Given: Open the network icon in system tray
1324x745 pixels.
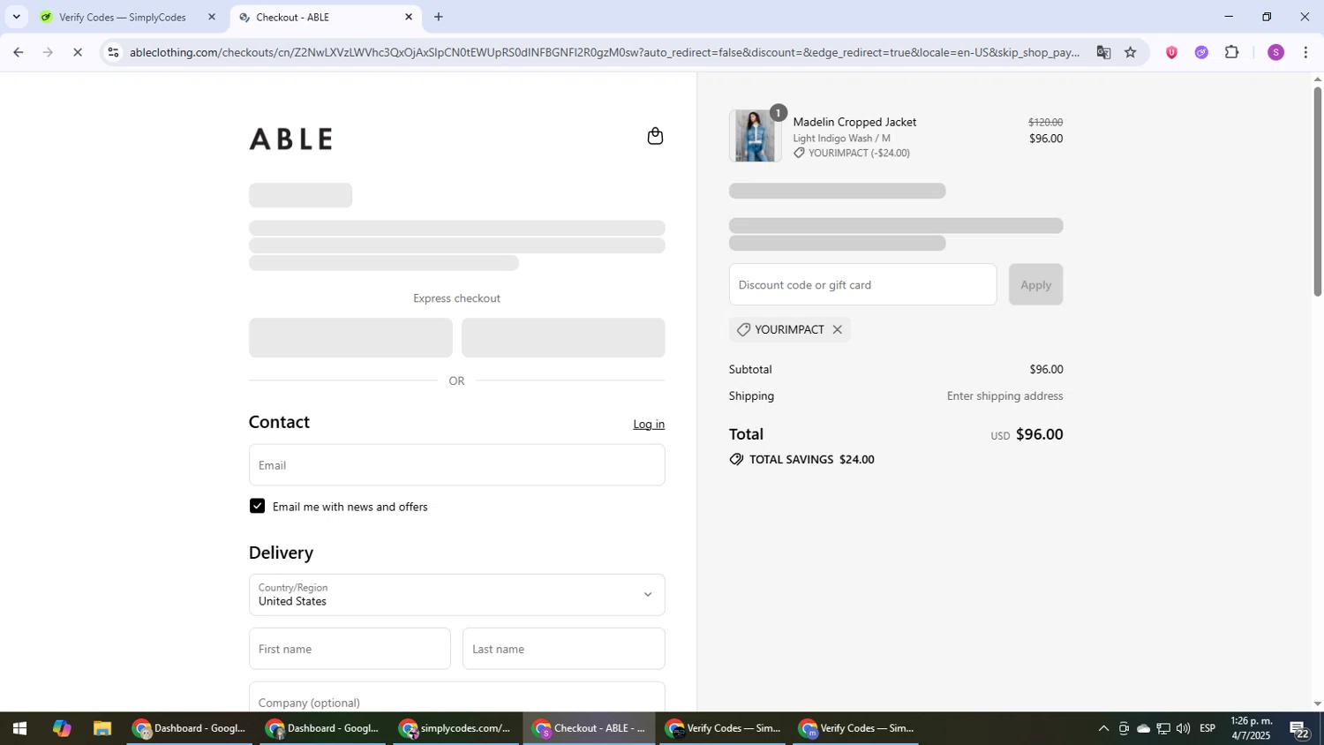Looking at the screenshot, I should tap(1163, 729).
